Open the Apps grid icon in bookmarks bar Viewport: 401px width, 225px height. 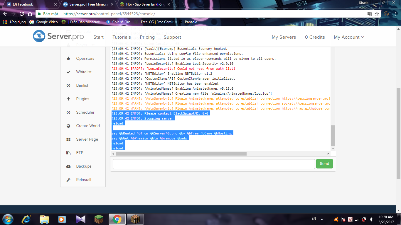tap(5, 22)
